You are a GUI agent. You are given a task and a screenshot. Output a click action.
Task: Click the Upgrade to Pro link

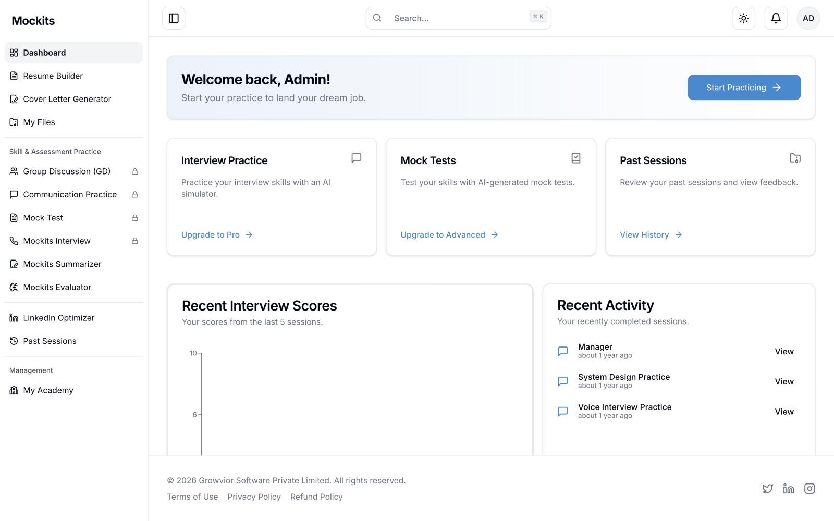point(217,235)
